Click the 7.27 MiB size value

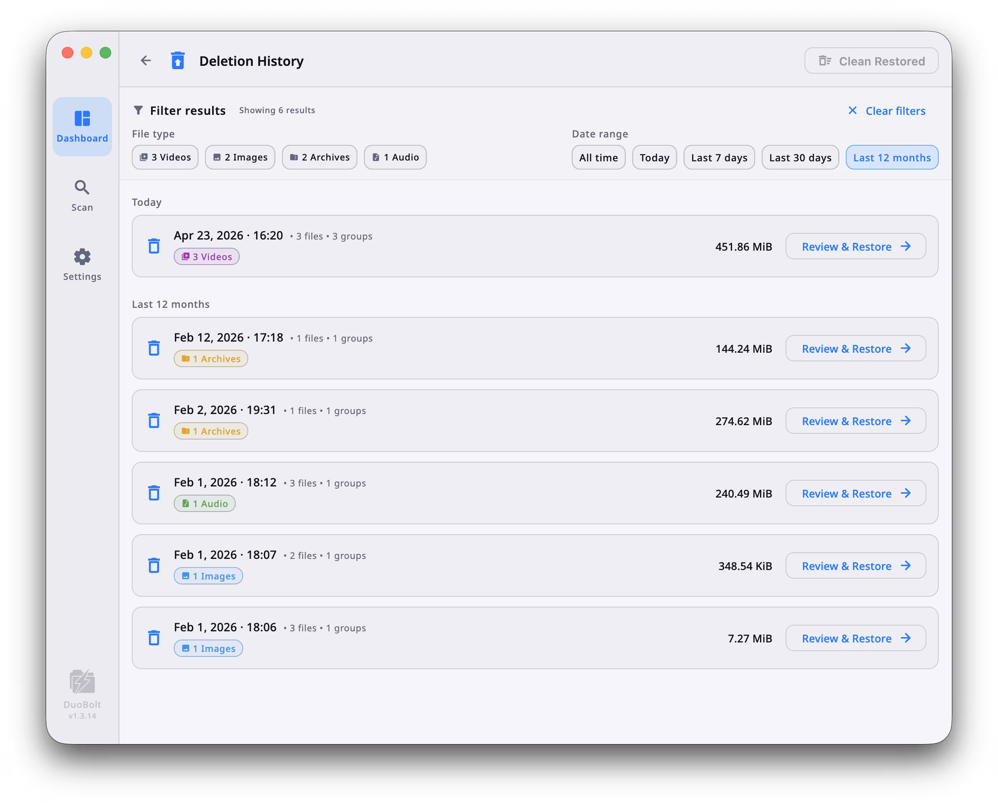[x=749, y=638]
